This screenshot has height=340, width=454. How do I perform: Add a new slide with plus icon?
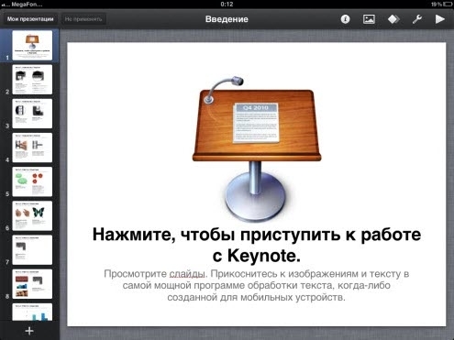29,331
